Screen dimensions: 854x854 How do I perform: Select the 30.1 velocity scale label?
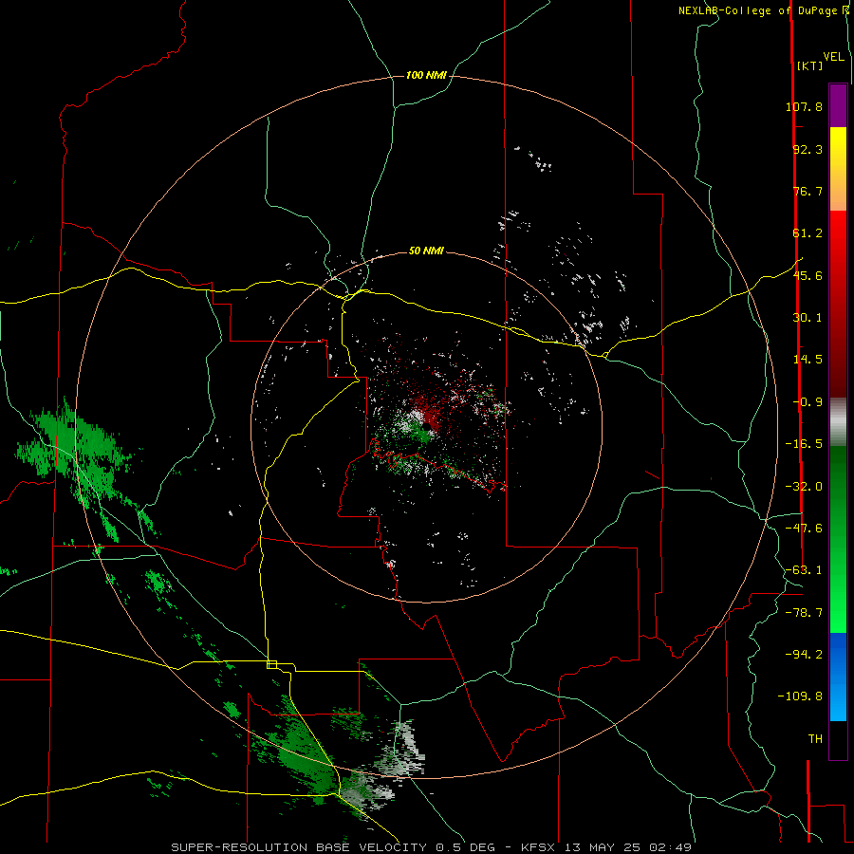[808, 318]
